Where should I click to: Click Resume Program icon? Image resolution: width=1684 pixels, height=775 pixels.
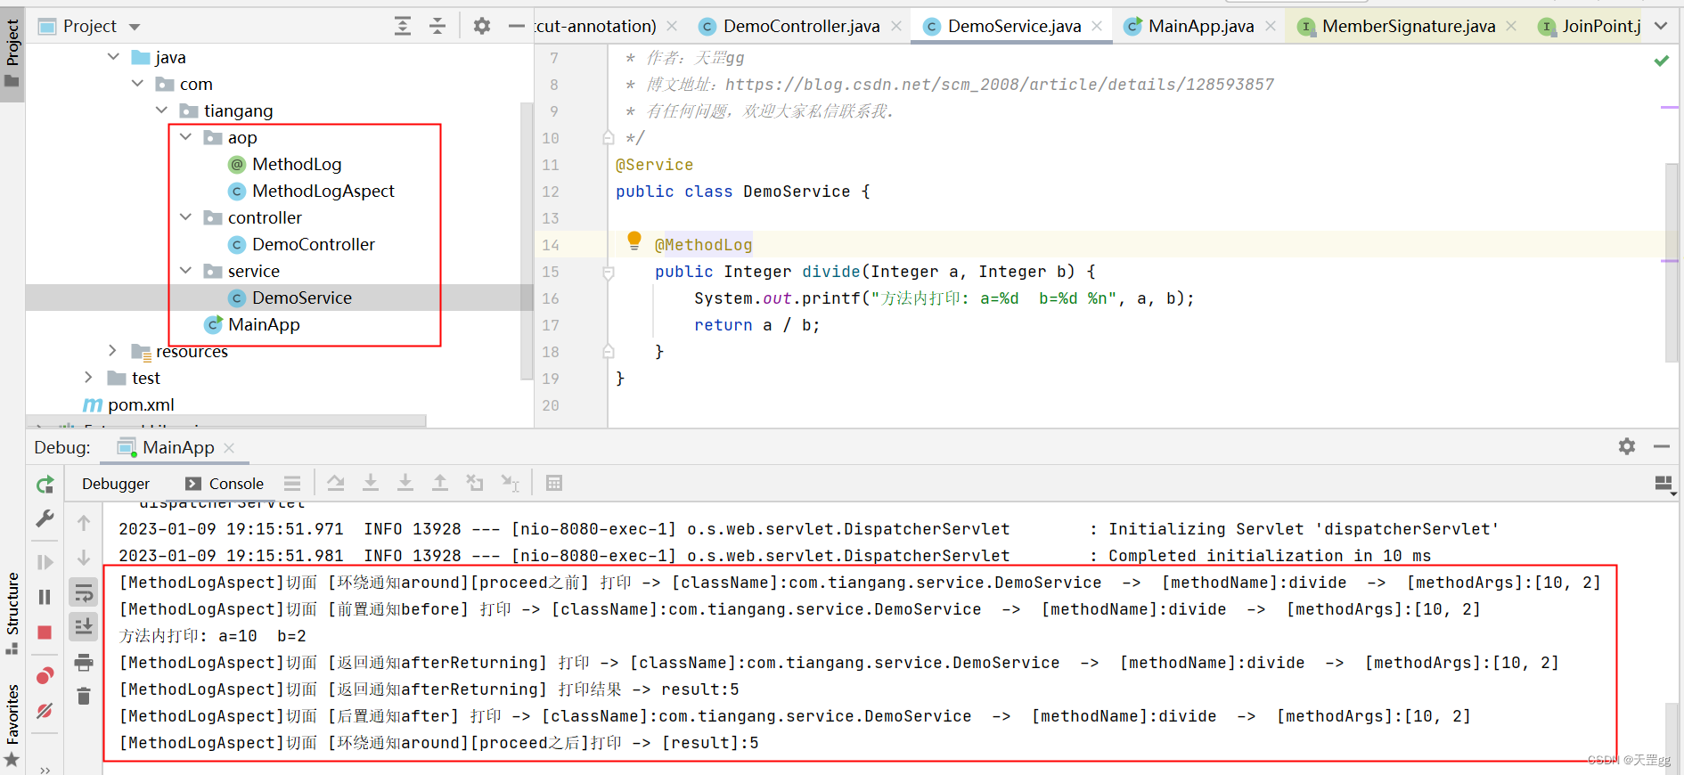coord(45,562)
